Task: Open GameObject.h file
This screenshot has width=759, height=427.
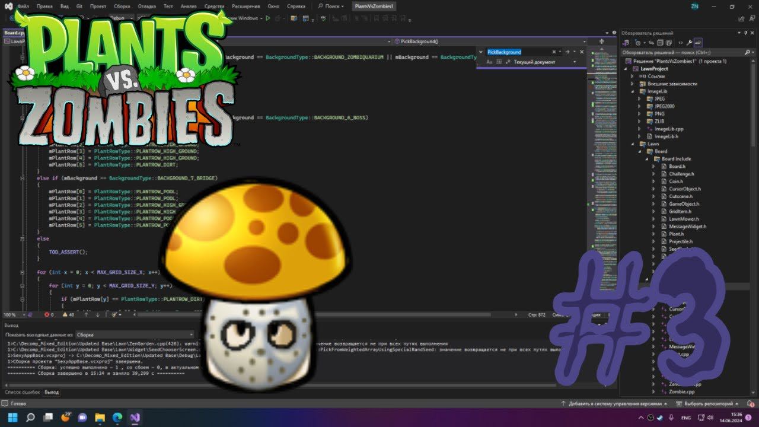Action: click(680, 204)
